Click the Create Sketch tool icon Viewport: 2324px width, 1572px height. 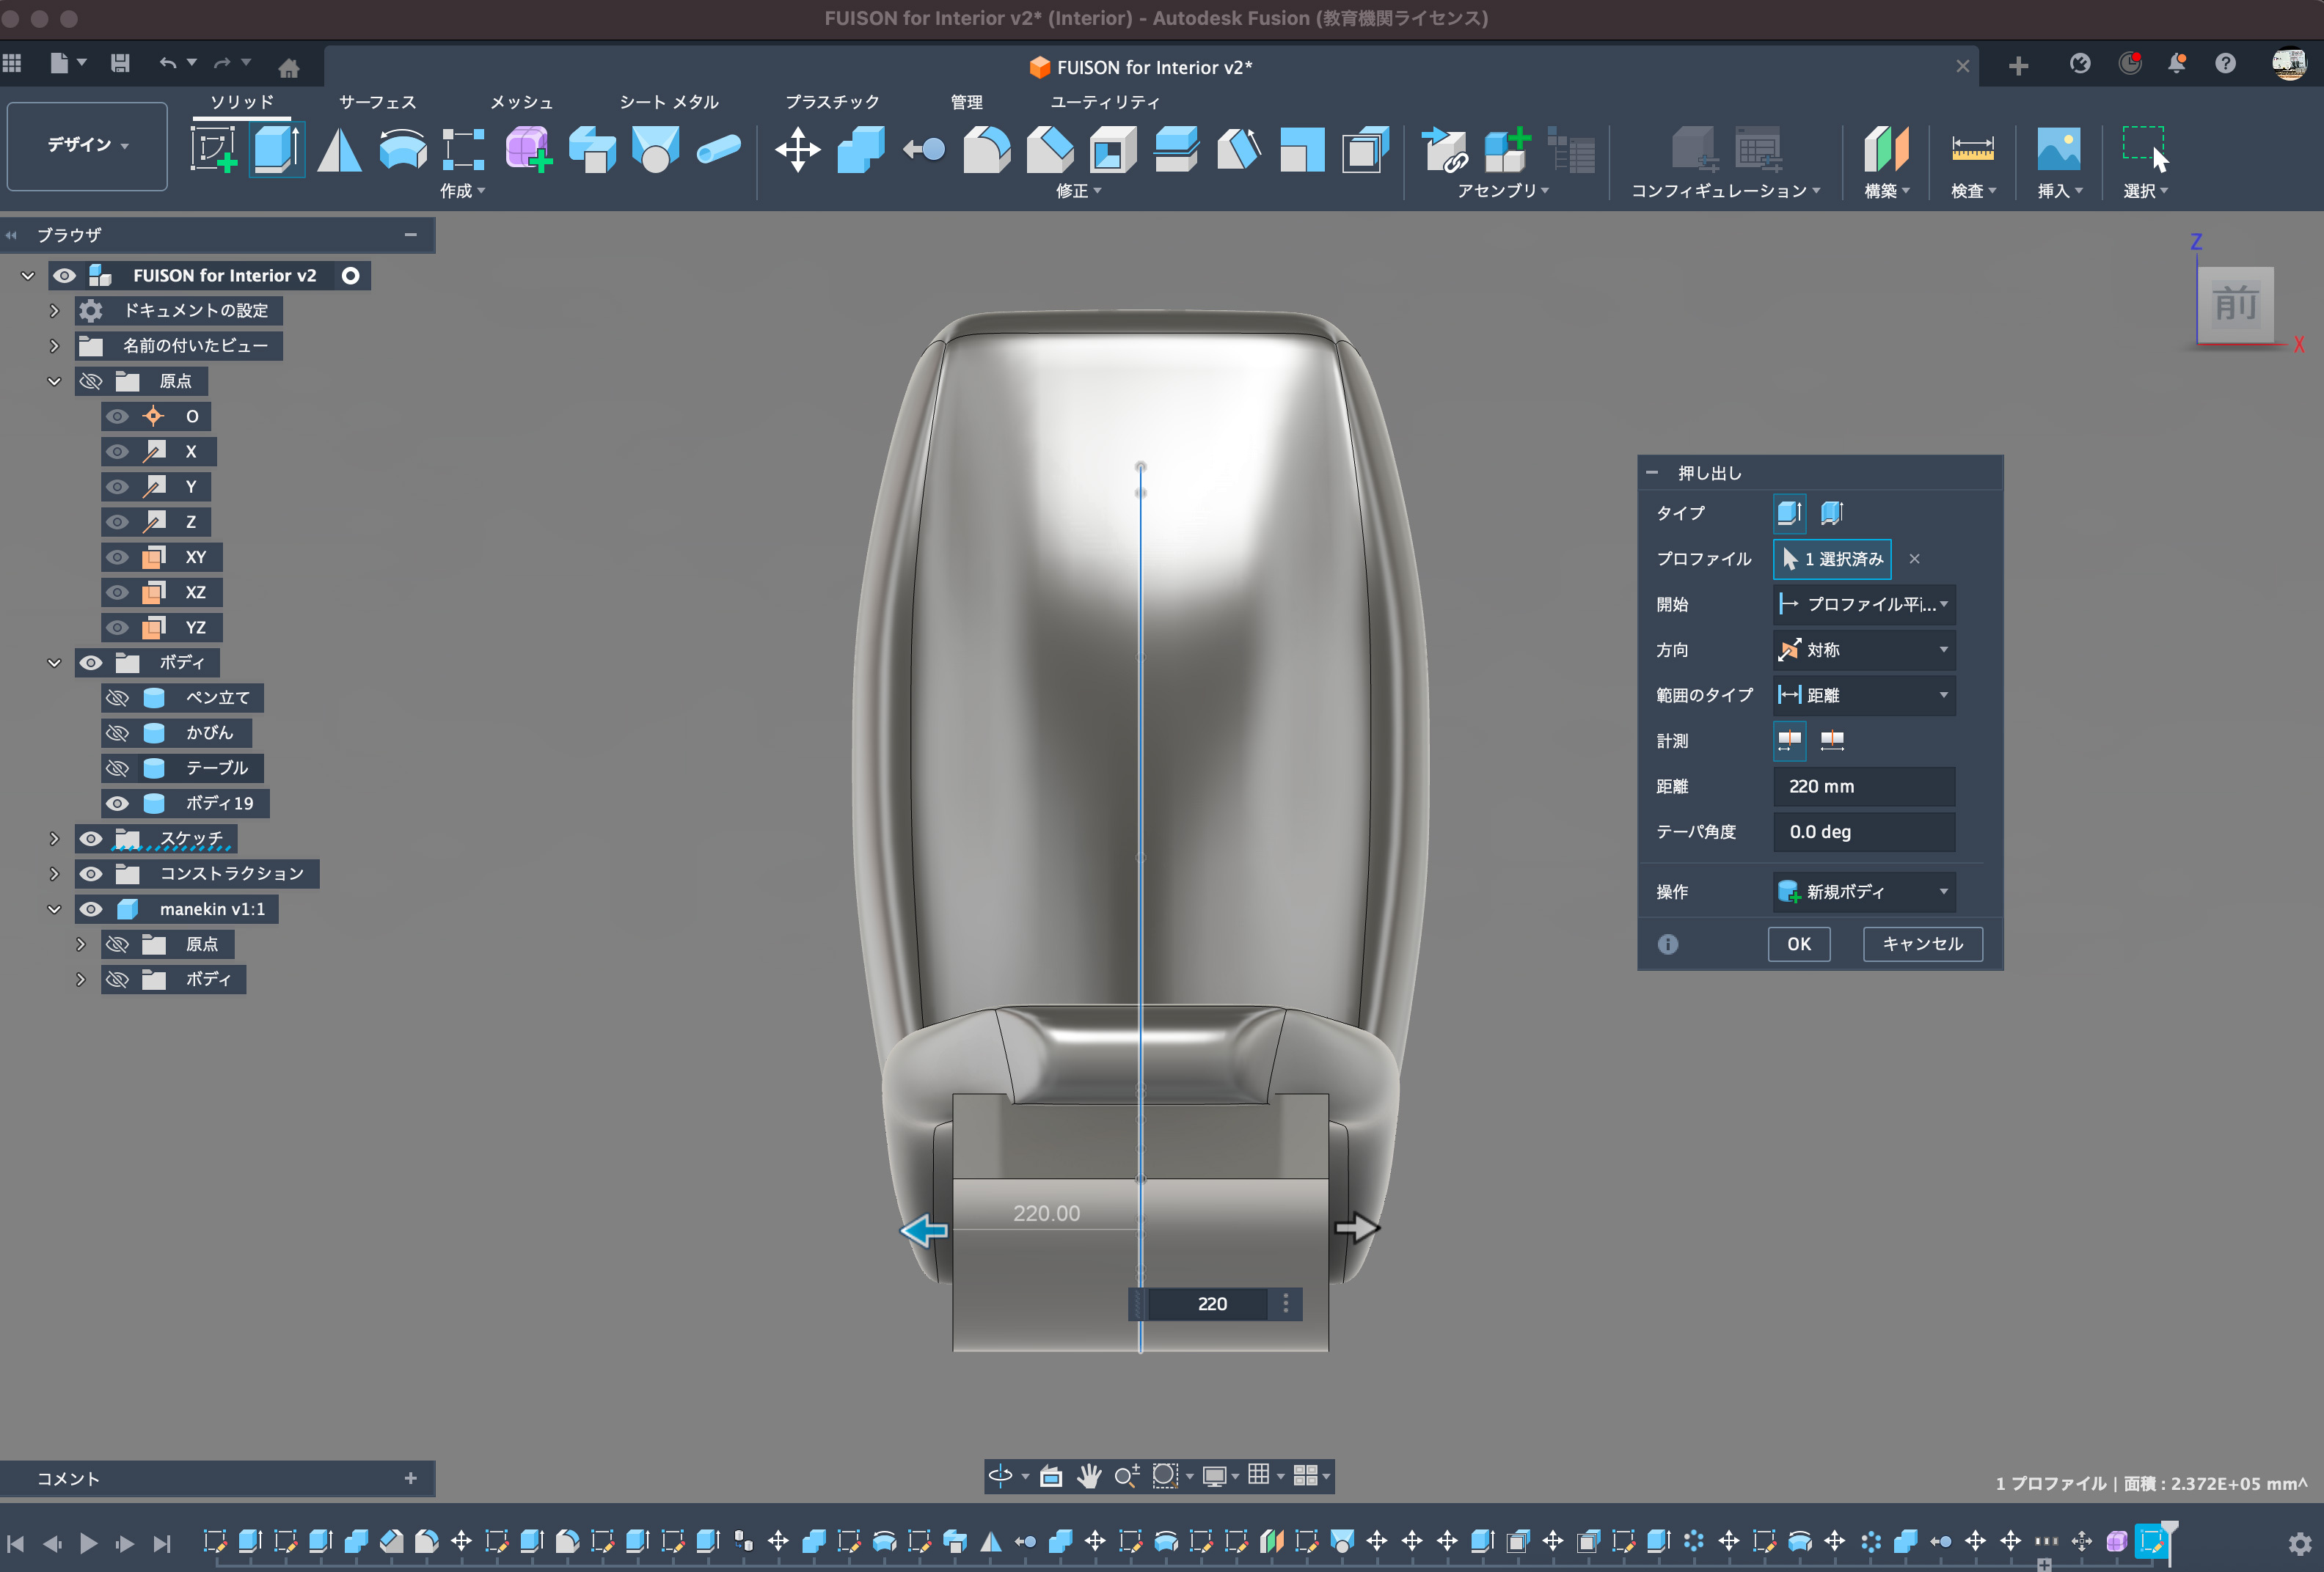213,150
